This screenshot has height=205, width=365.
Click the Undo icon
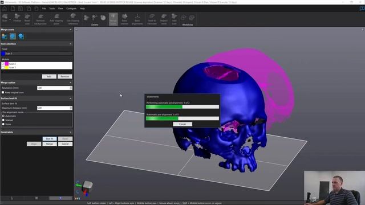click(29, 9)
